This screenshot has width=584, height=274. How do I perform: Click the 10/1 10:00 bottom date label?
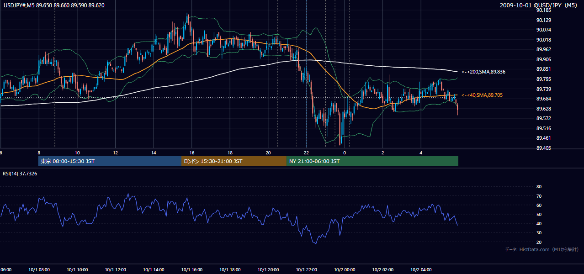77,270
